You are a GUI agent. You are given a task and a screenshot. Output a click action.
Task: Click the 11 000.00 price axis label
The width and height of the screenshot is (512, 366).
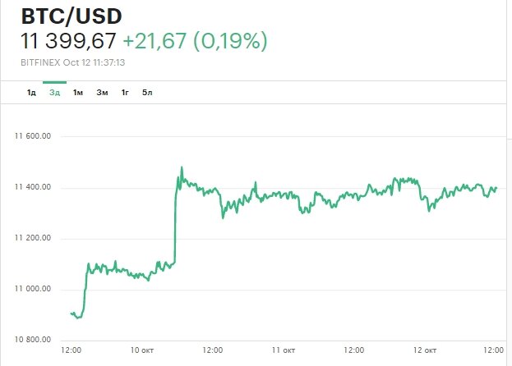(35, 290)
